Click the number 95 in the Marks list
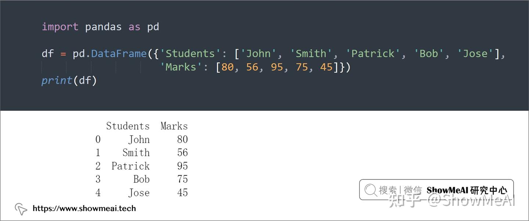This screenshot has height=221, width=529. coord(277,67)
